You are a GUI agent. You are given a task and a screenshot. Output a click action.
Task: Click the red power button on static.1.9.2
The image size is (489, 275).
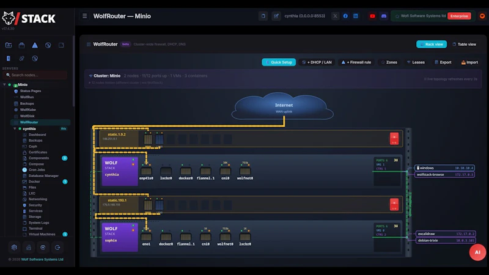click(x=394, y=139)
